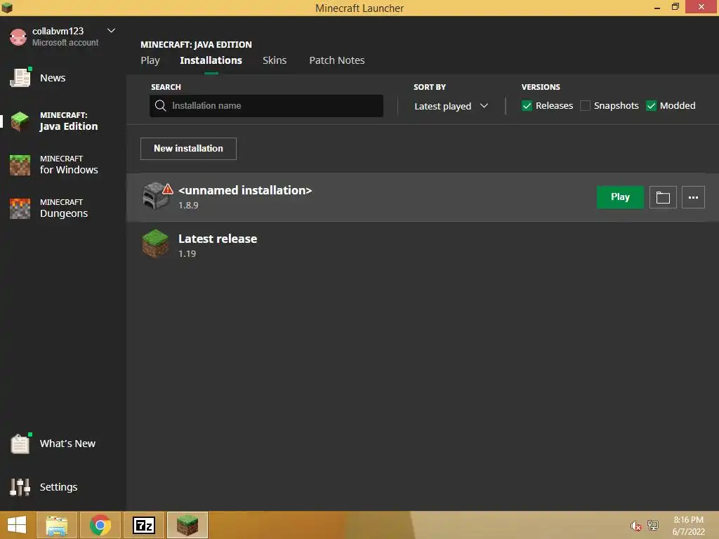This screenshot has width=719, height=539.
Task: Play the unnamed 1.8.9 installation
Action: click(620, 197)
